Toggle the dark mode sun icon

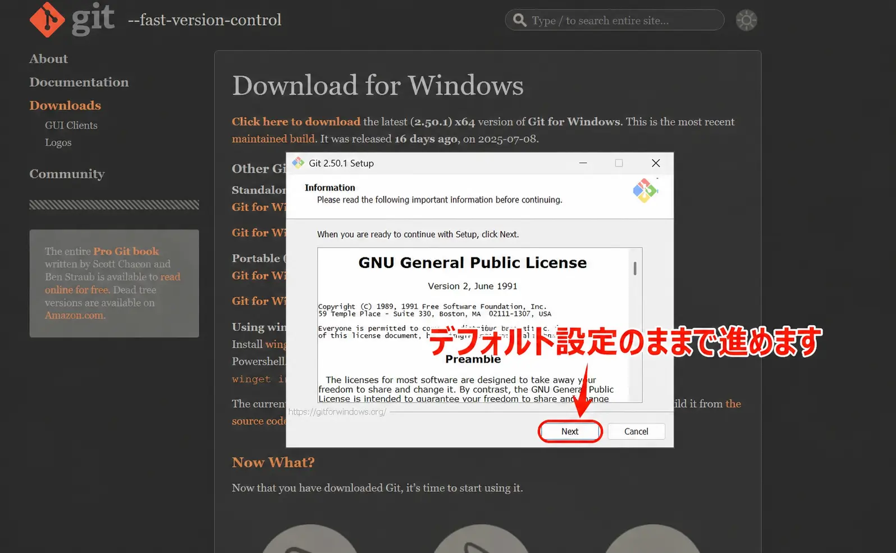(x=746, y=20)
